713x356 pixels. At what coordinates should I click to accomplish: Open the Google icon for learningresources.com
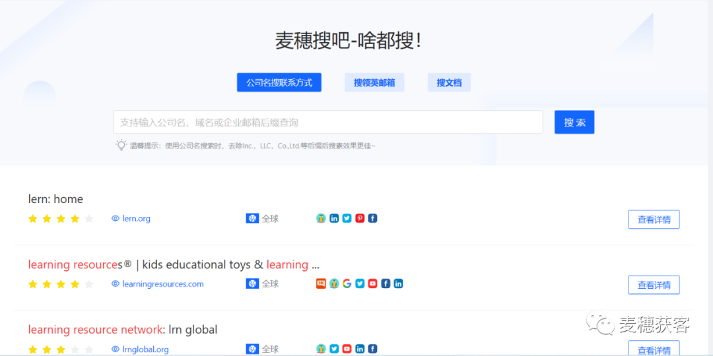(x=347, y=283)
